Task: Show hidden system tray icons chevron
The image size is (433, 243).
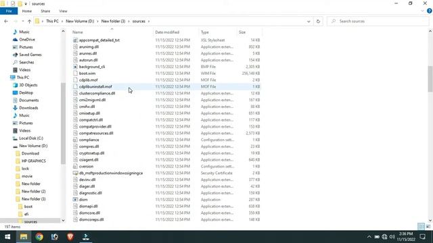Action: (369, 237)
